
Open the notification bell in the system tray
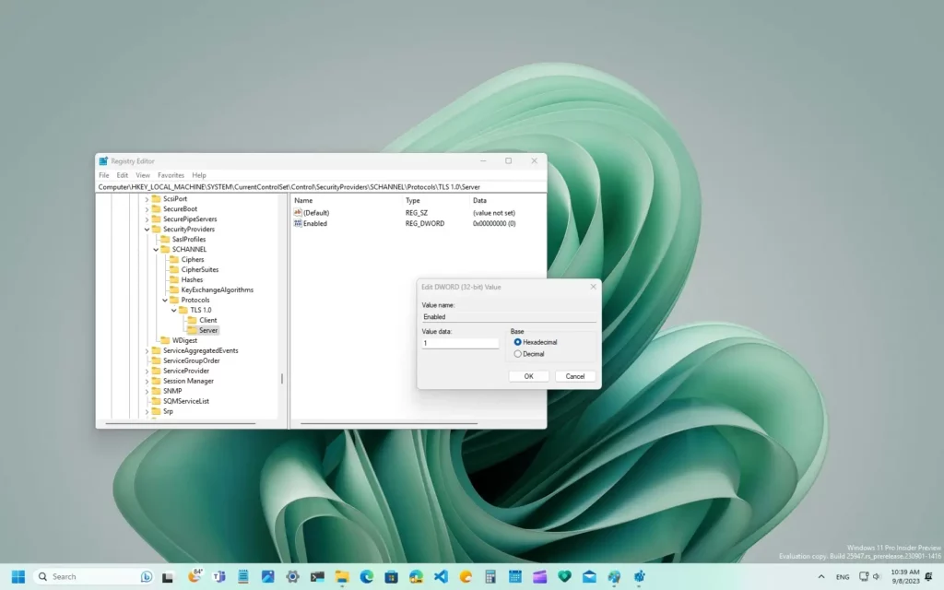pos(928,577)
